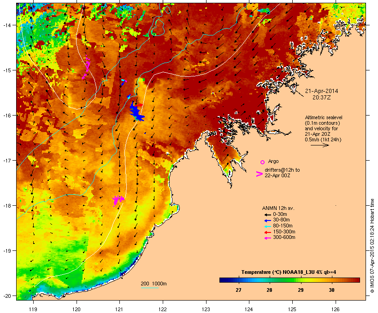Viewport: 378px width, 313px height.
Task: Click the -17 latitude axis label
Action: [6, 160]
